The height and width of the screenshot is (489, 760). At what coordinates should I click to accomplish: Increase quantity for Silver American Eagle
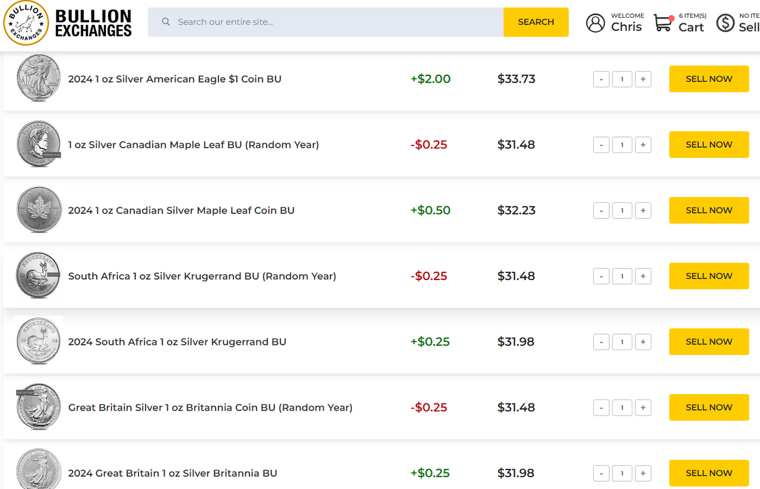(x=643, y=79)
